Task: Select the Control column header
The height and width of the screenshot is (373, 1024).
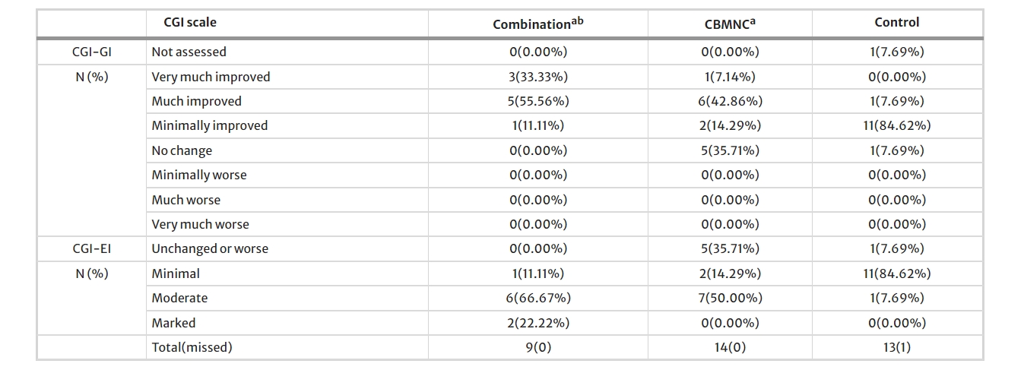Action: (x=897, y=23)
